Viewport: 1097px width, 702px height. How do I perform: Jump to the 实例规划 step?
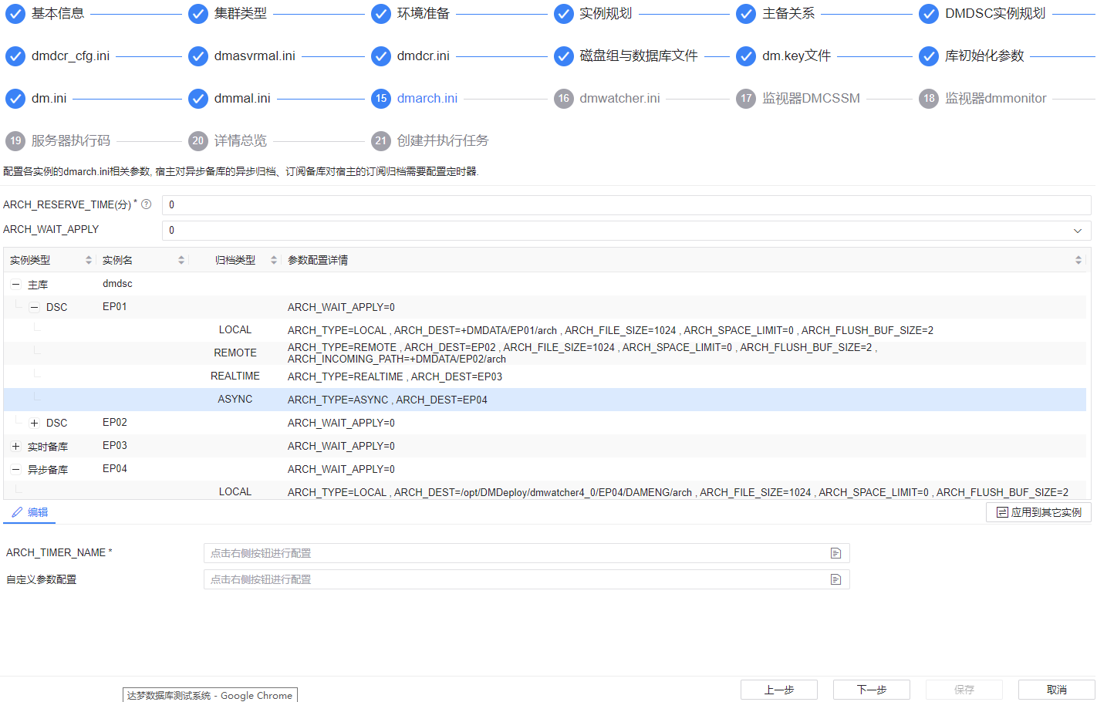click(x=593, y=14)
